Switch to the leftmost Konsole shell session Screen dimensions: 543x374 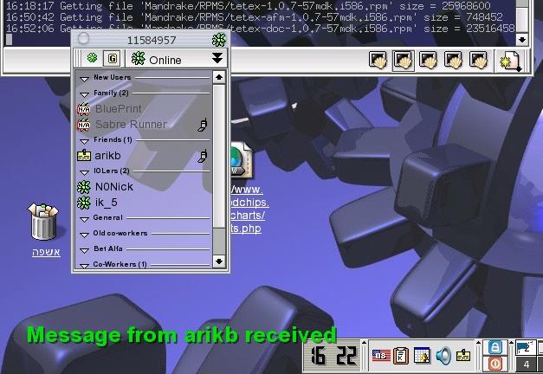tap(378, 61)
